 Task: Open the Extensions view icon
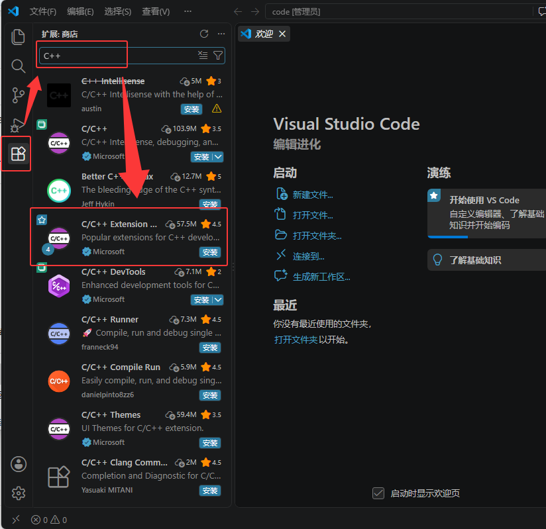point(18,154)
